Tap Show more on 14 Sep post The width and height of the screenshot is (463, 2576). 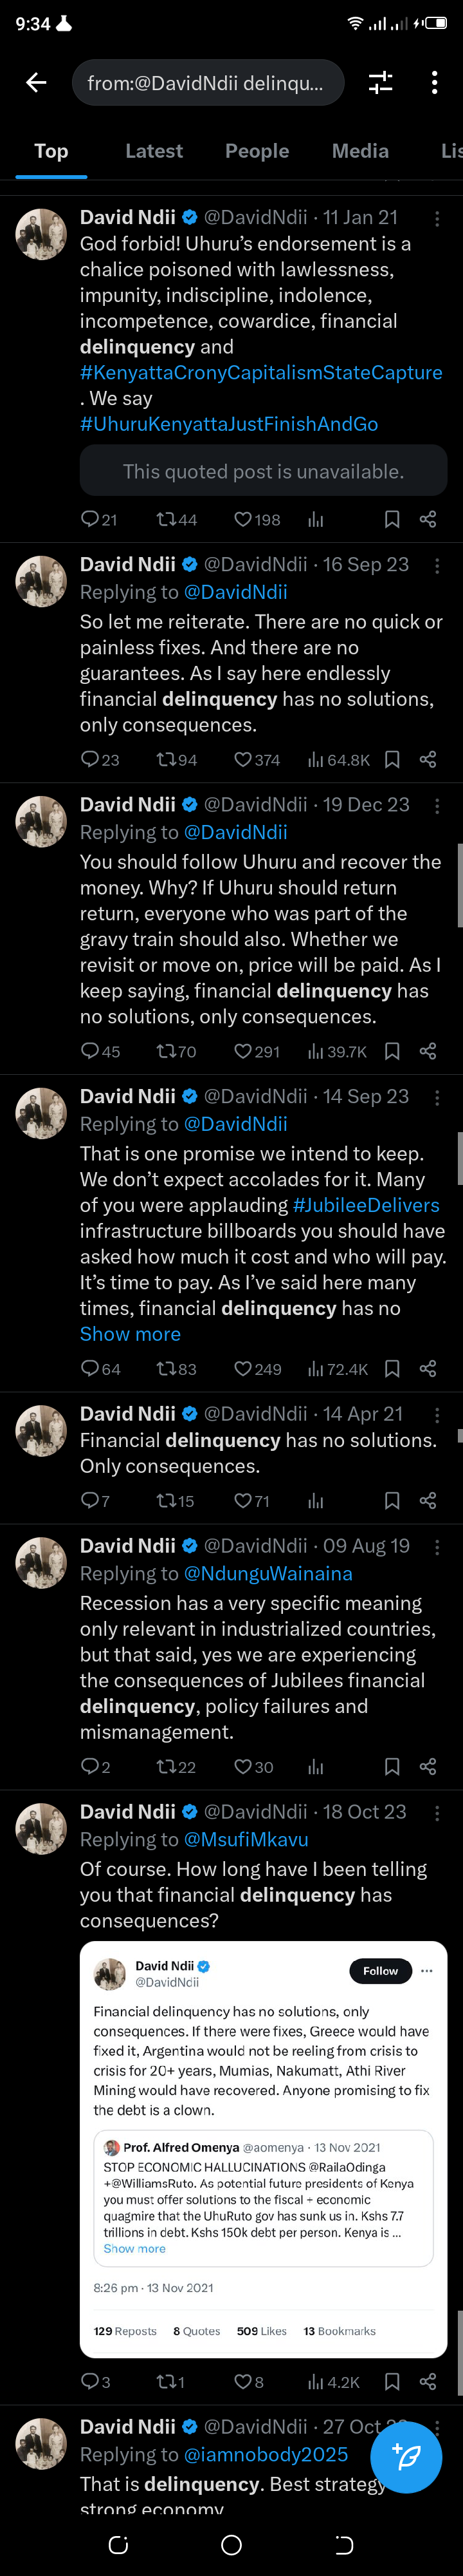131,1334
